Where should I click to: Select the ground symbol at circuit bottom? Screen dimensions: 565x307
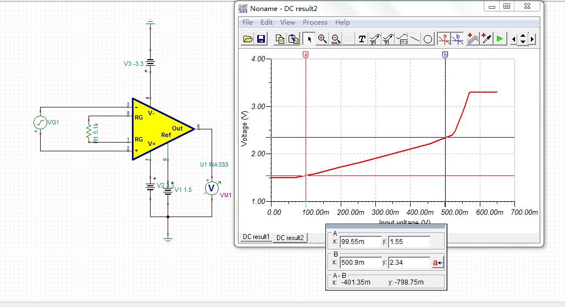168,238
